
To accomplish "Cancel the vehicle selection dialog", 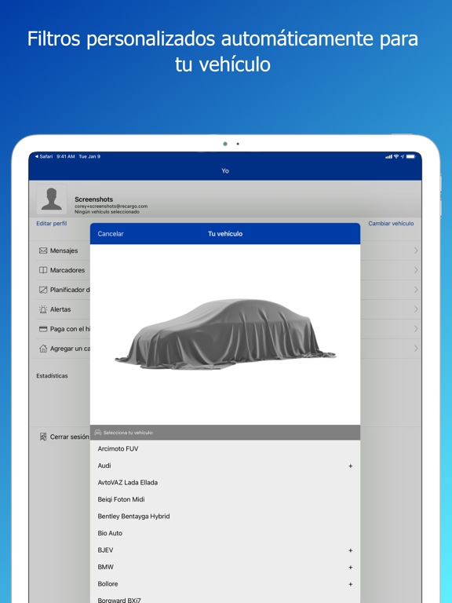I will click(111, 234).
